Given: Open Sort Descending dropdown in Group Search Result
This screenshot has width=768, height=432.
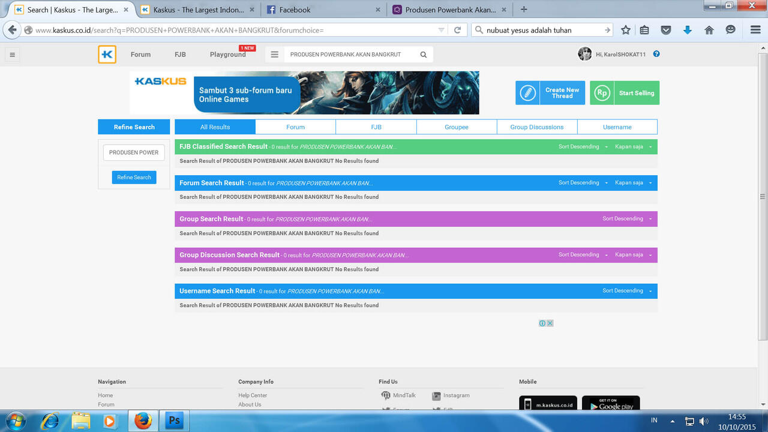Looking at the screenshot, I should click(x=627, y=218).
